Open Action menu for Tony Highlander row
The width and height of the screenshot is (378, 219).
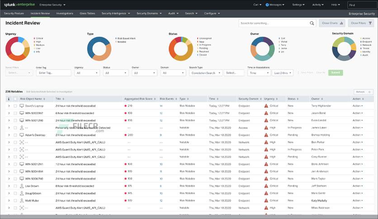click(358, 106)
